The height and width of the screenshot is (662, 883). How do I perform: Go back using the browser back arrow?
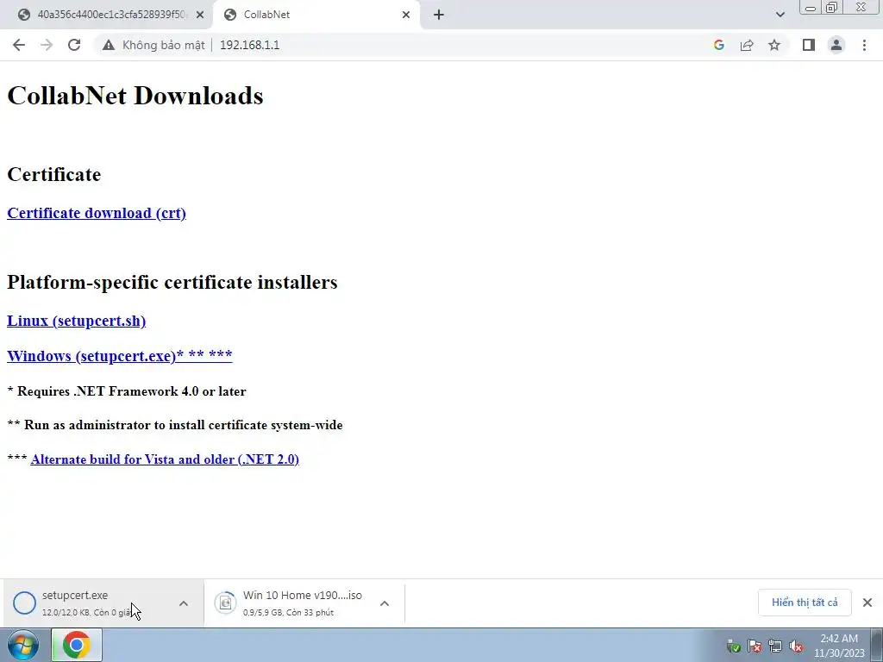[19, 45]
